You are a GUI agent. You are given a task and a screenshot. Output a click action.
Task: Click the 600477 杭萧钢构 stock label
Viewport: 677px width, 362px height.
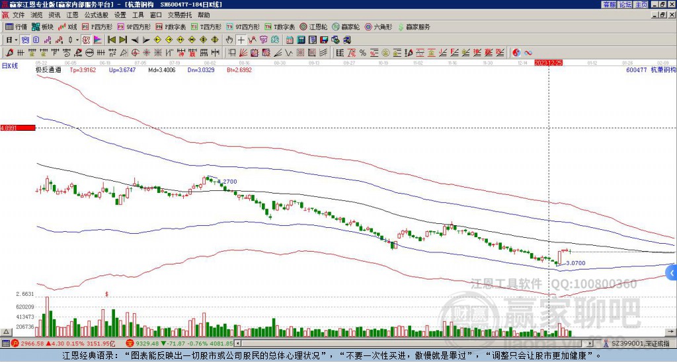(651, 69)
